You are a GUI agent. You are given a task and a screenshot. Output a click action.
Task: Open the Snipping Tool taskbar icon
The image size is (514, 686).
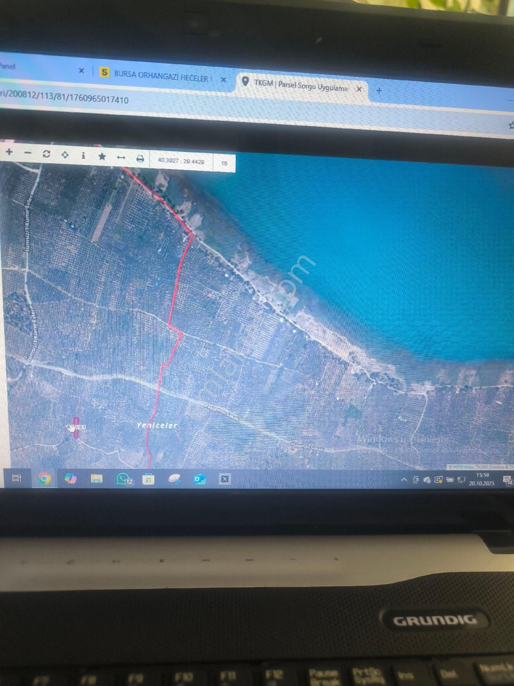pos(174,479)
